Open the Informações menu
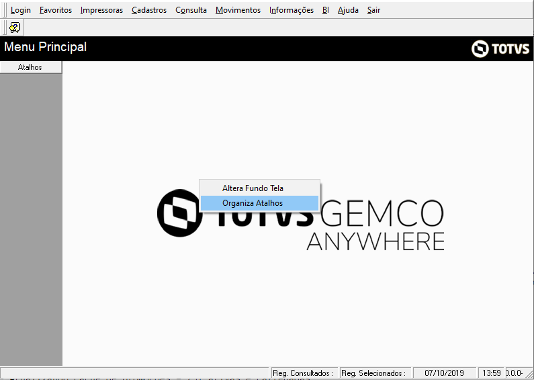The width and height of the screenshot is (534, 380). coord(291,10)
